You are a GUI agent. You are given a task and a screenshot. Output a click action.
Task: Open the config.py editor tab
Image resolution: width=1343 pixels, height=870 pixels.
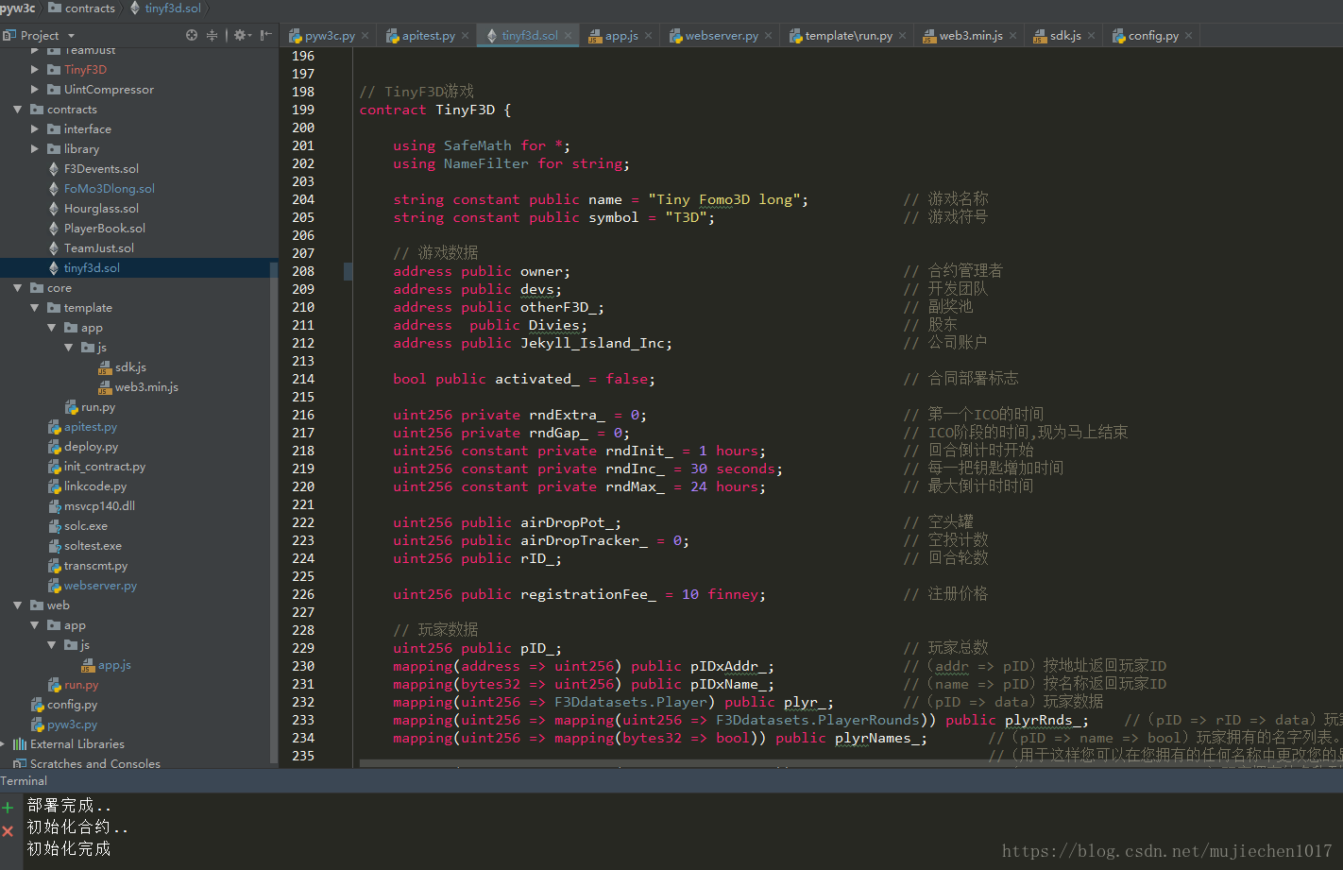1153,36
